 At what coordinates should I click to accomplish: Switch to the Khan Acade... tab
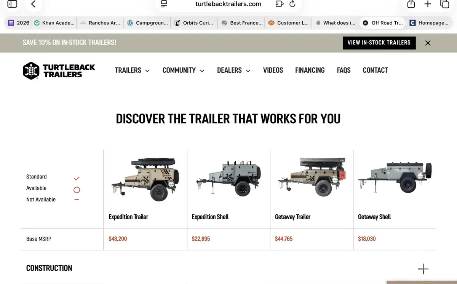(54, 23)
